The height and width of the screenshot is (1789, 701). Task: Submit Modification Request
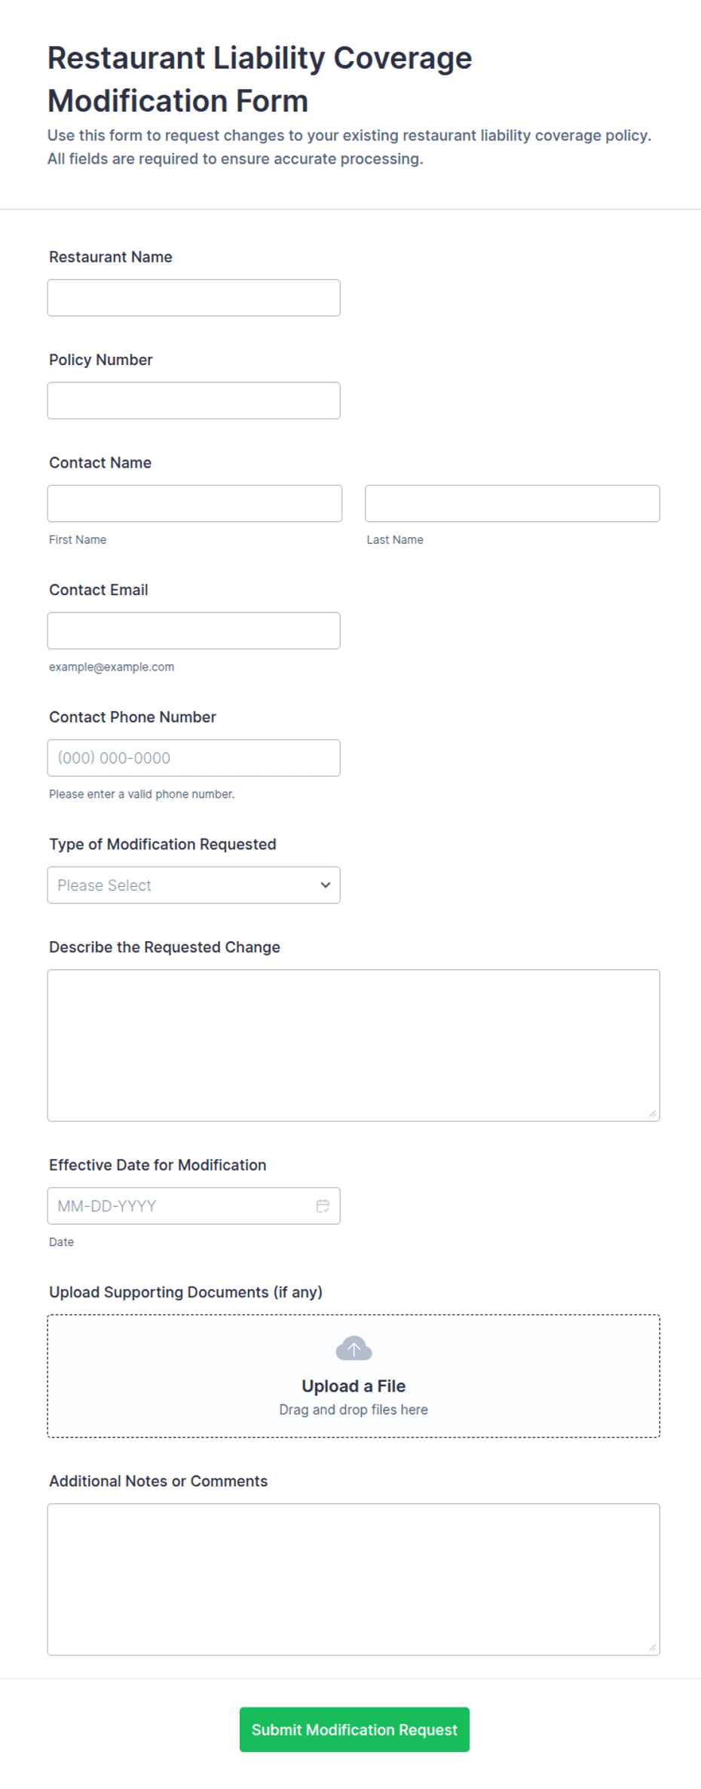click(x=354, y=1729)
